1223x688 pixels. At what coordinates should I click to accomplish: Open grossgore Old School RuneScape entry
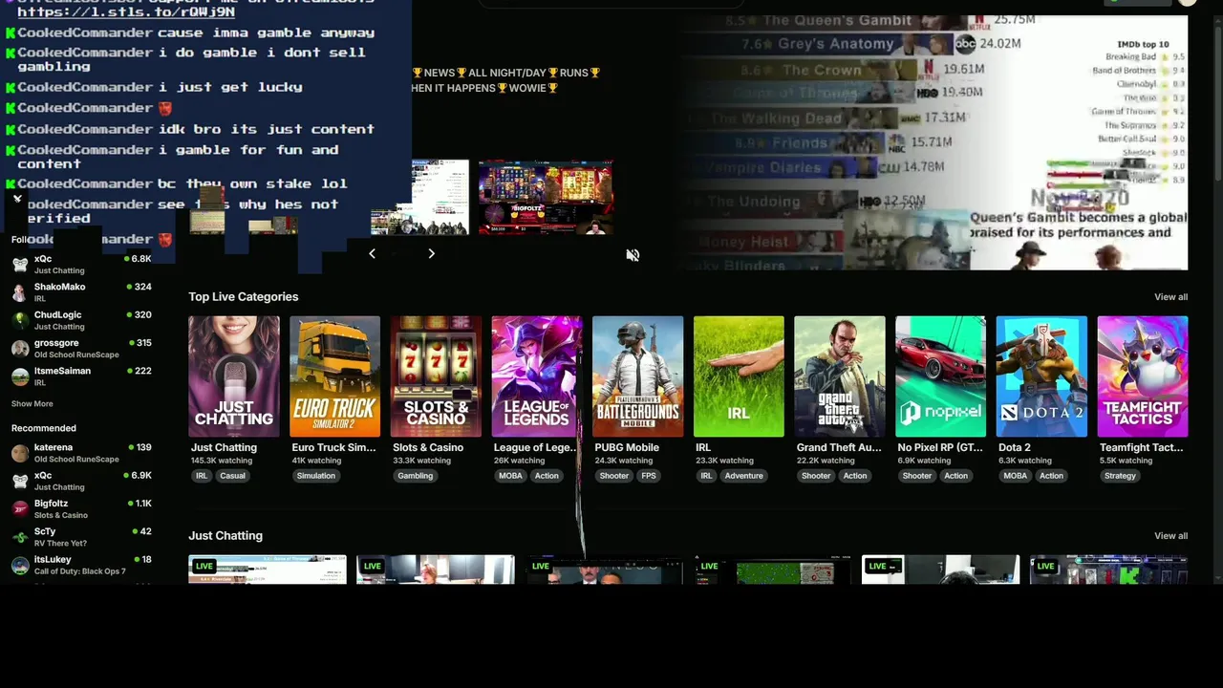click(81, 348)
